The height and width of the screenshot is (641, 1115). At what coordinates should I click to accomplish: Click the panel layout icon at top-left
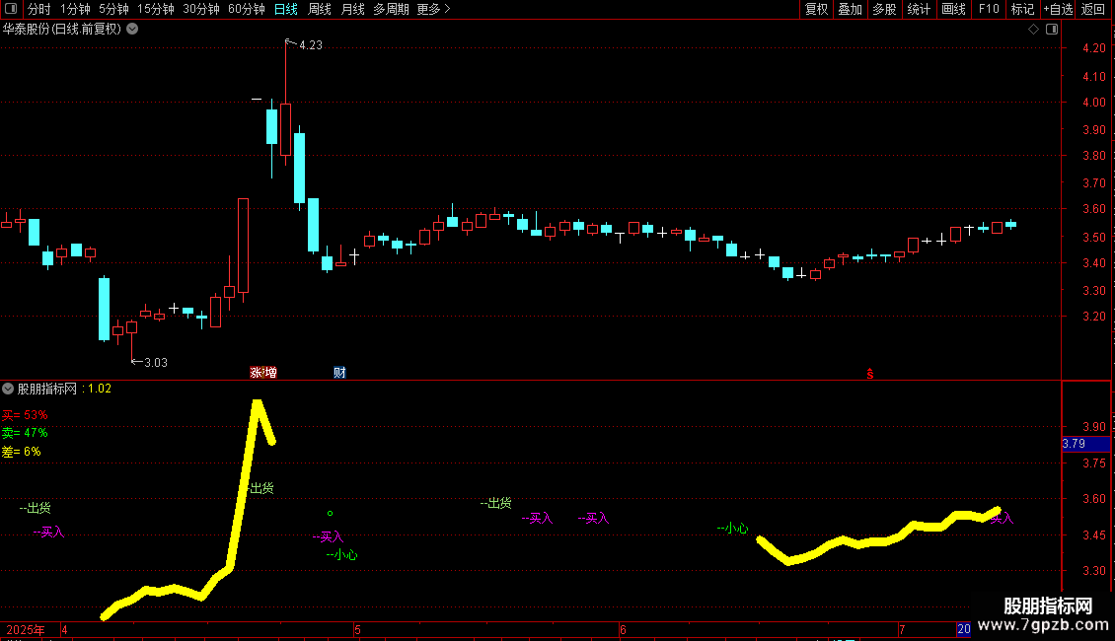[x=11, y=9]
